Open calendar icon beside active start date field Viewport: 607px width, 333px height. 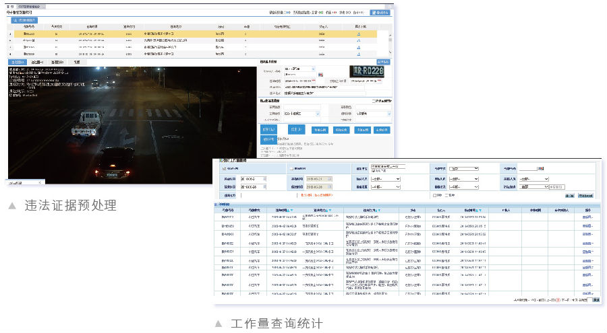tap(265, 179)
